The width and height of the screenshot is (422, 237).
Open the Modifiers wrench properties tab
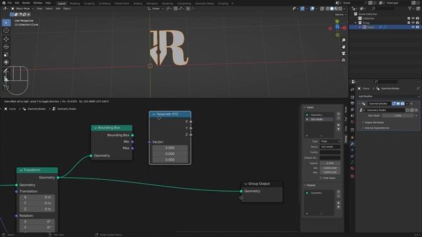[352, 144]
